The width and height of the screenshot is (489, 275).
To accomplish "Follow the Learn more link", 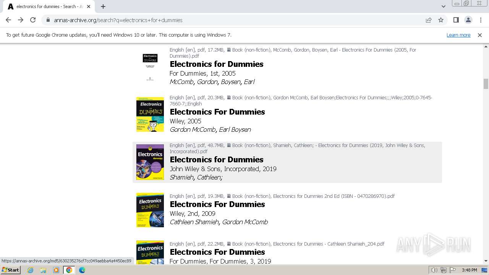I will pos(458,35).
